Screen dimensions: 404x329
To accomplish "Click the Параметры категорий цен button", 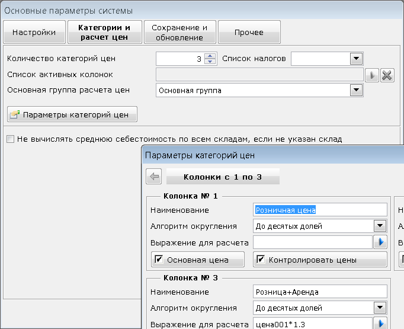I will pos(72,114).
